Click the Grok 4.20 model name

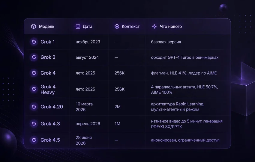[x=52, y=107]
